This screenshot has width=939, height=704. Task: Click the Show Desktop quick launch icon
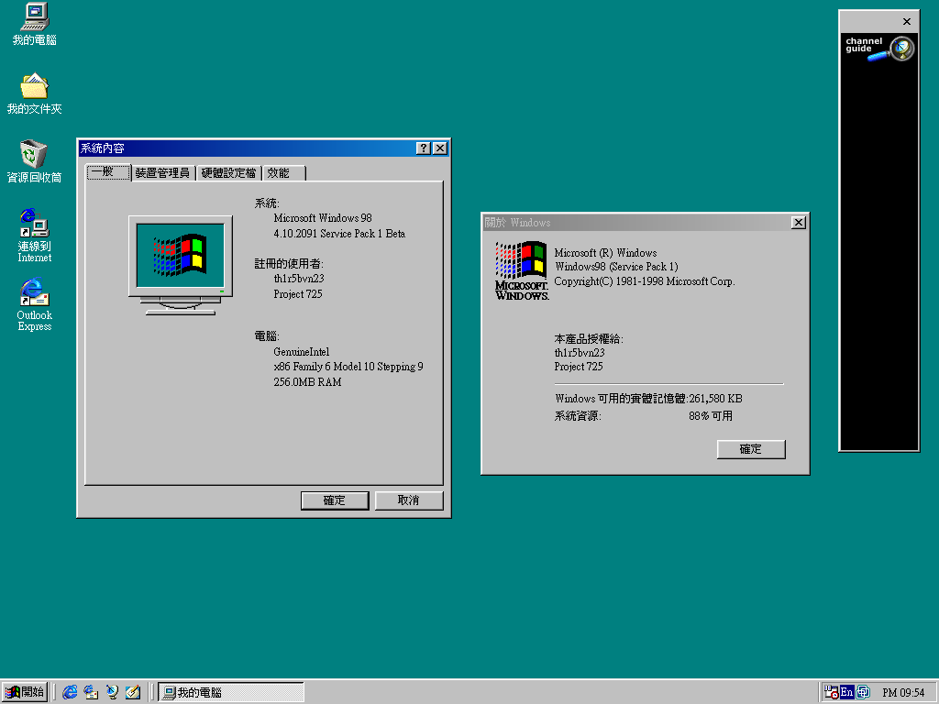[x=133, y=692]
